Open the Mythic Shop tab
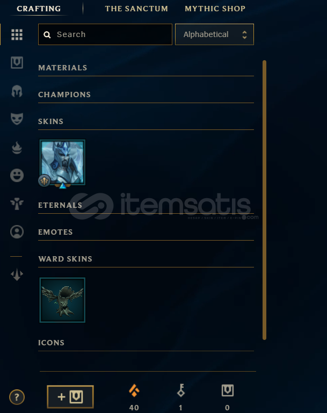 tap(215, 9)
